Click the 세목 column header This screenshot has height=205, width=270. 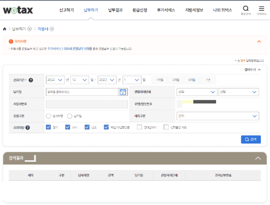pyautogui.click(x=31, y=175)
